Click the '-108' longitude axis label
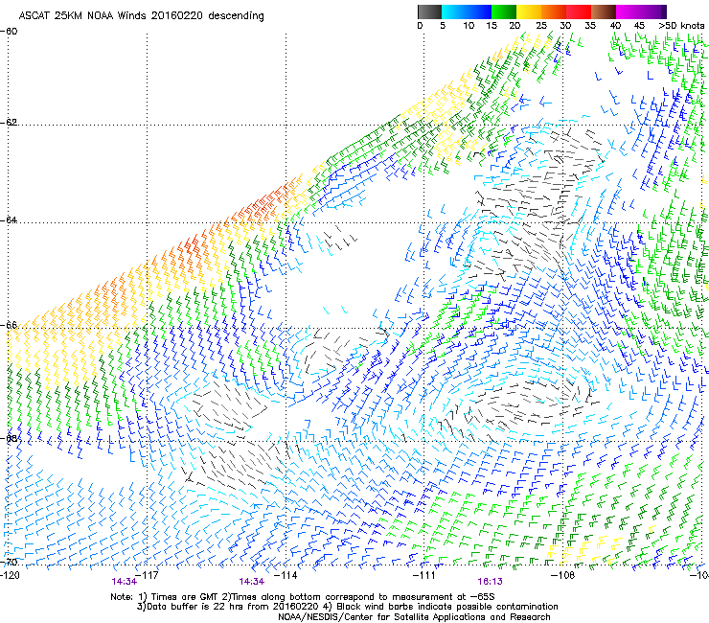709x623 pixels. click(x=563, y=575)
